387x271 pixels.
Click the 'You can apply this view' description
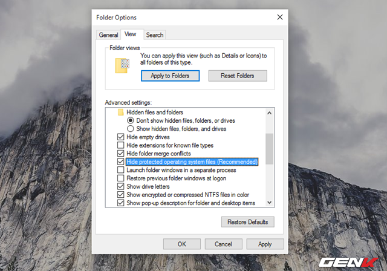[x=204, y=59]
